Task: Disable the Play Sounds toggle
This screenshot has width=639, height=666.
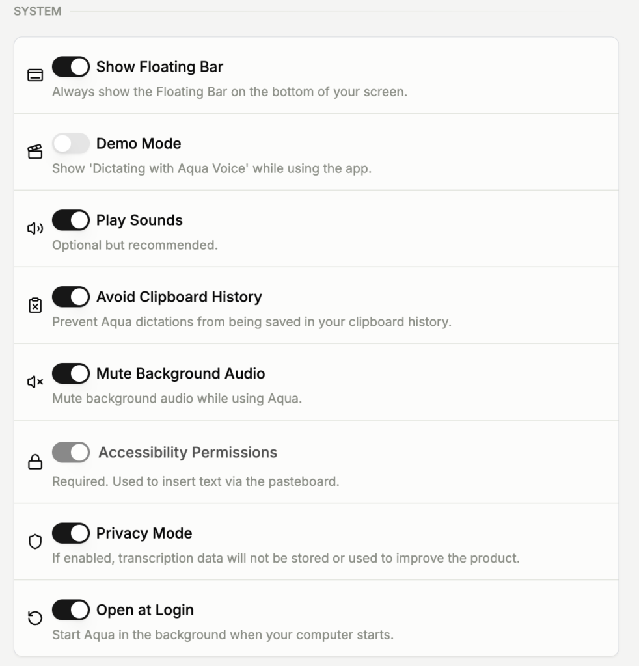Action: point(71,220)
